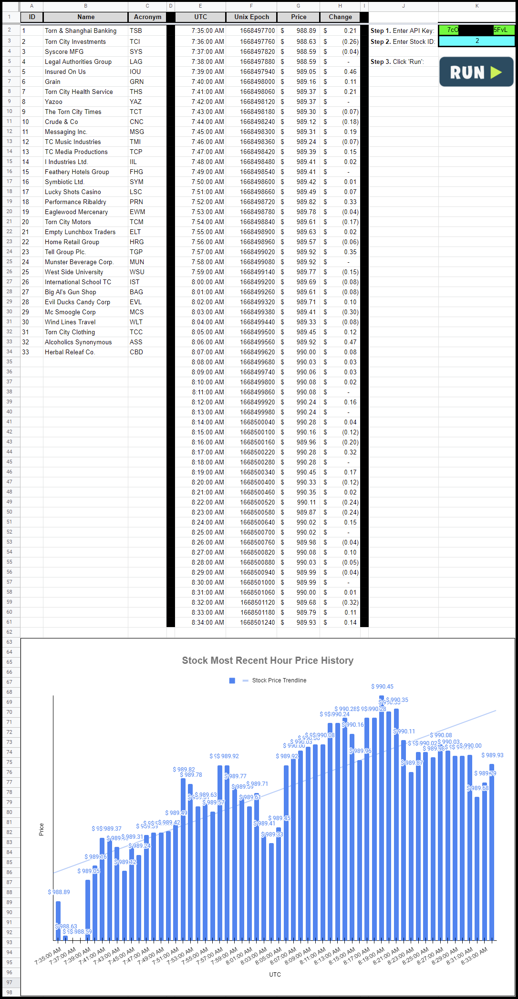Select cell Home Retail Group
This screenshot has height=999, width=518.
click(86, 242)
